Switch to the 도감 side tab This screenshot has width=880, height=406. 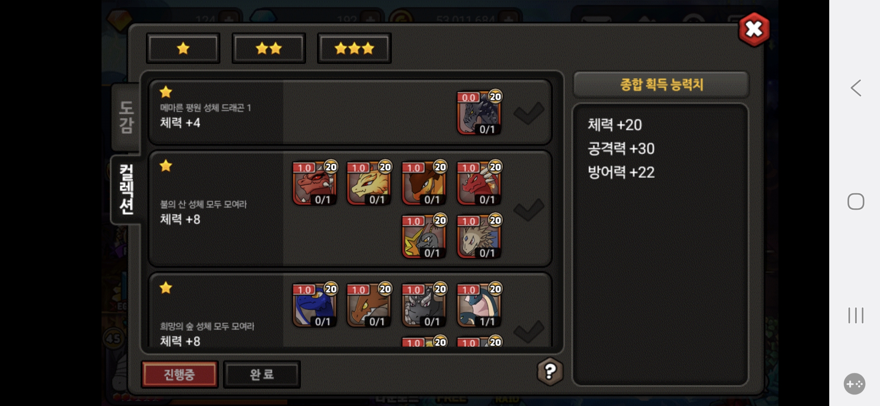126,117
